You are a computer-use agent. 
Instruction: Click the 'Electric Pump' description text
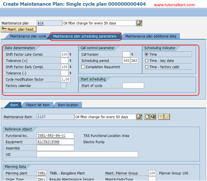tap(94, 142)
